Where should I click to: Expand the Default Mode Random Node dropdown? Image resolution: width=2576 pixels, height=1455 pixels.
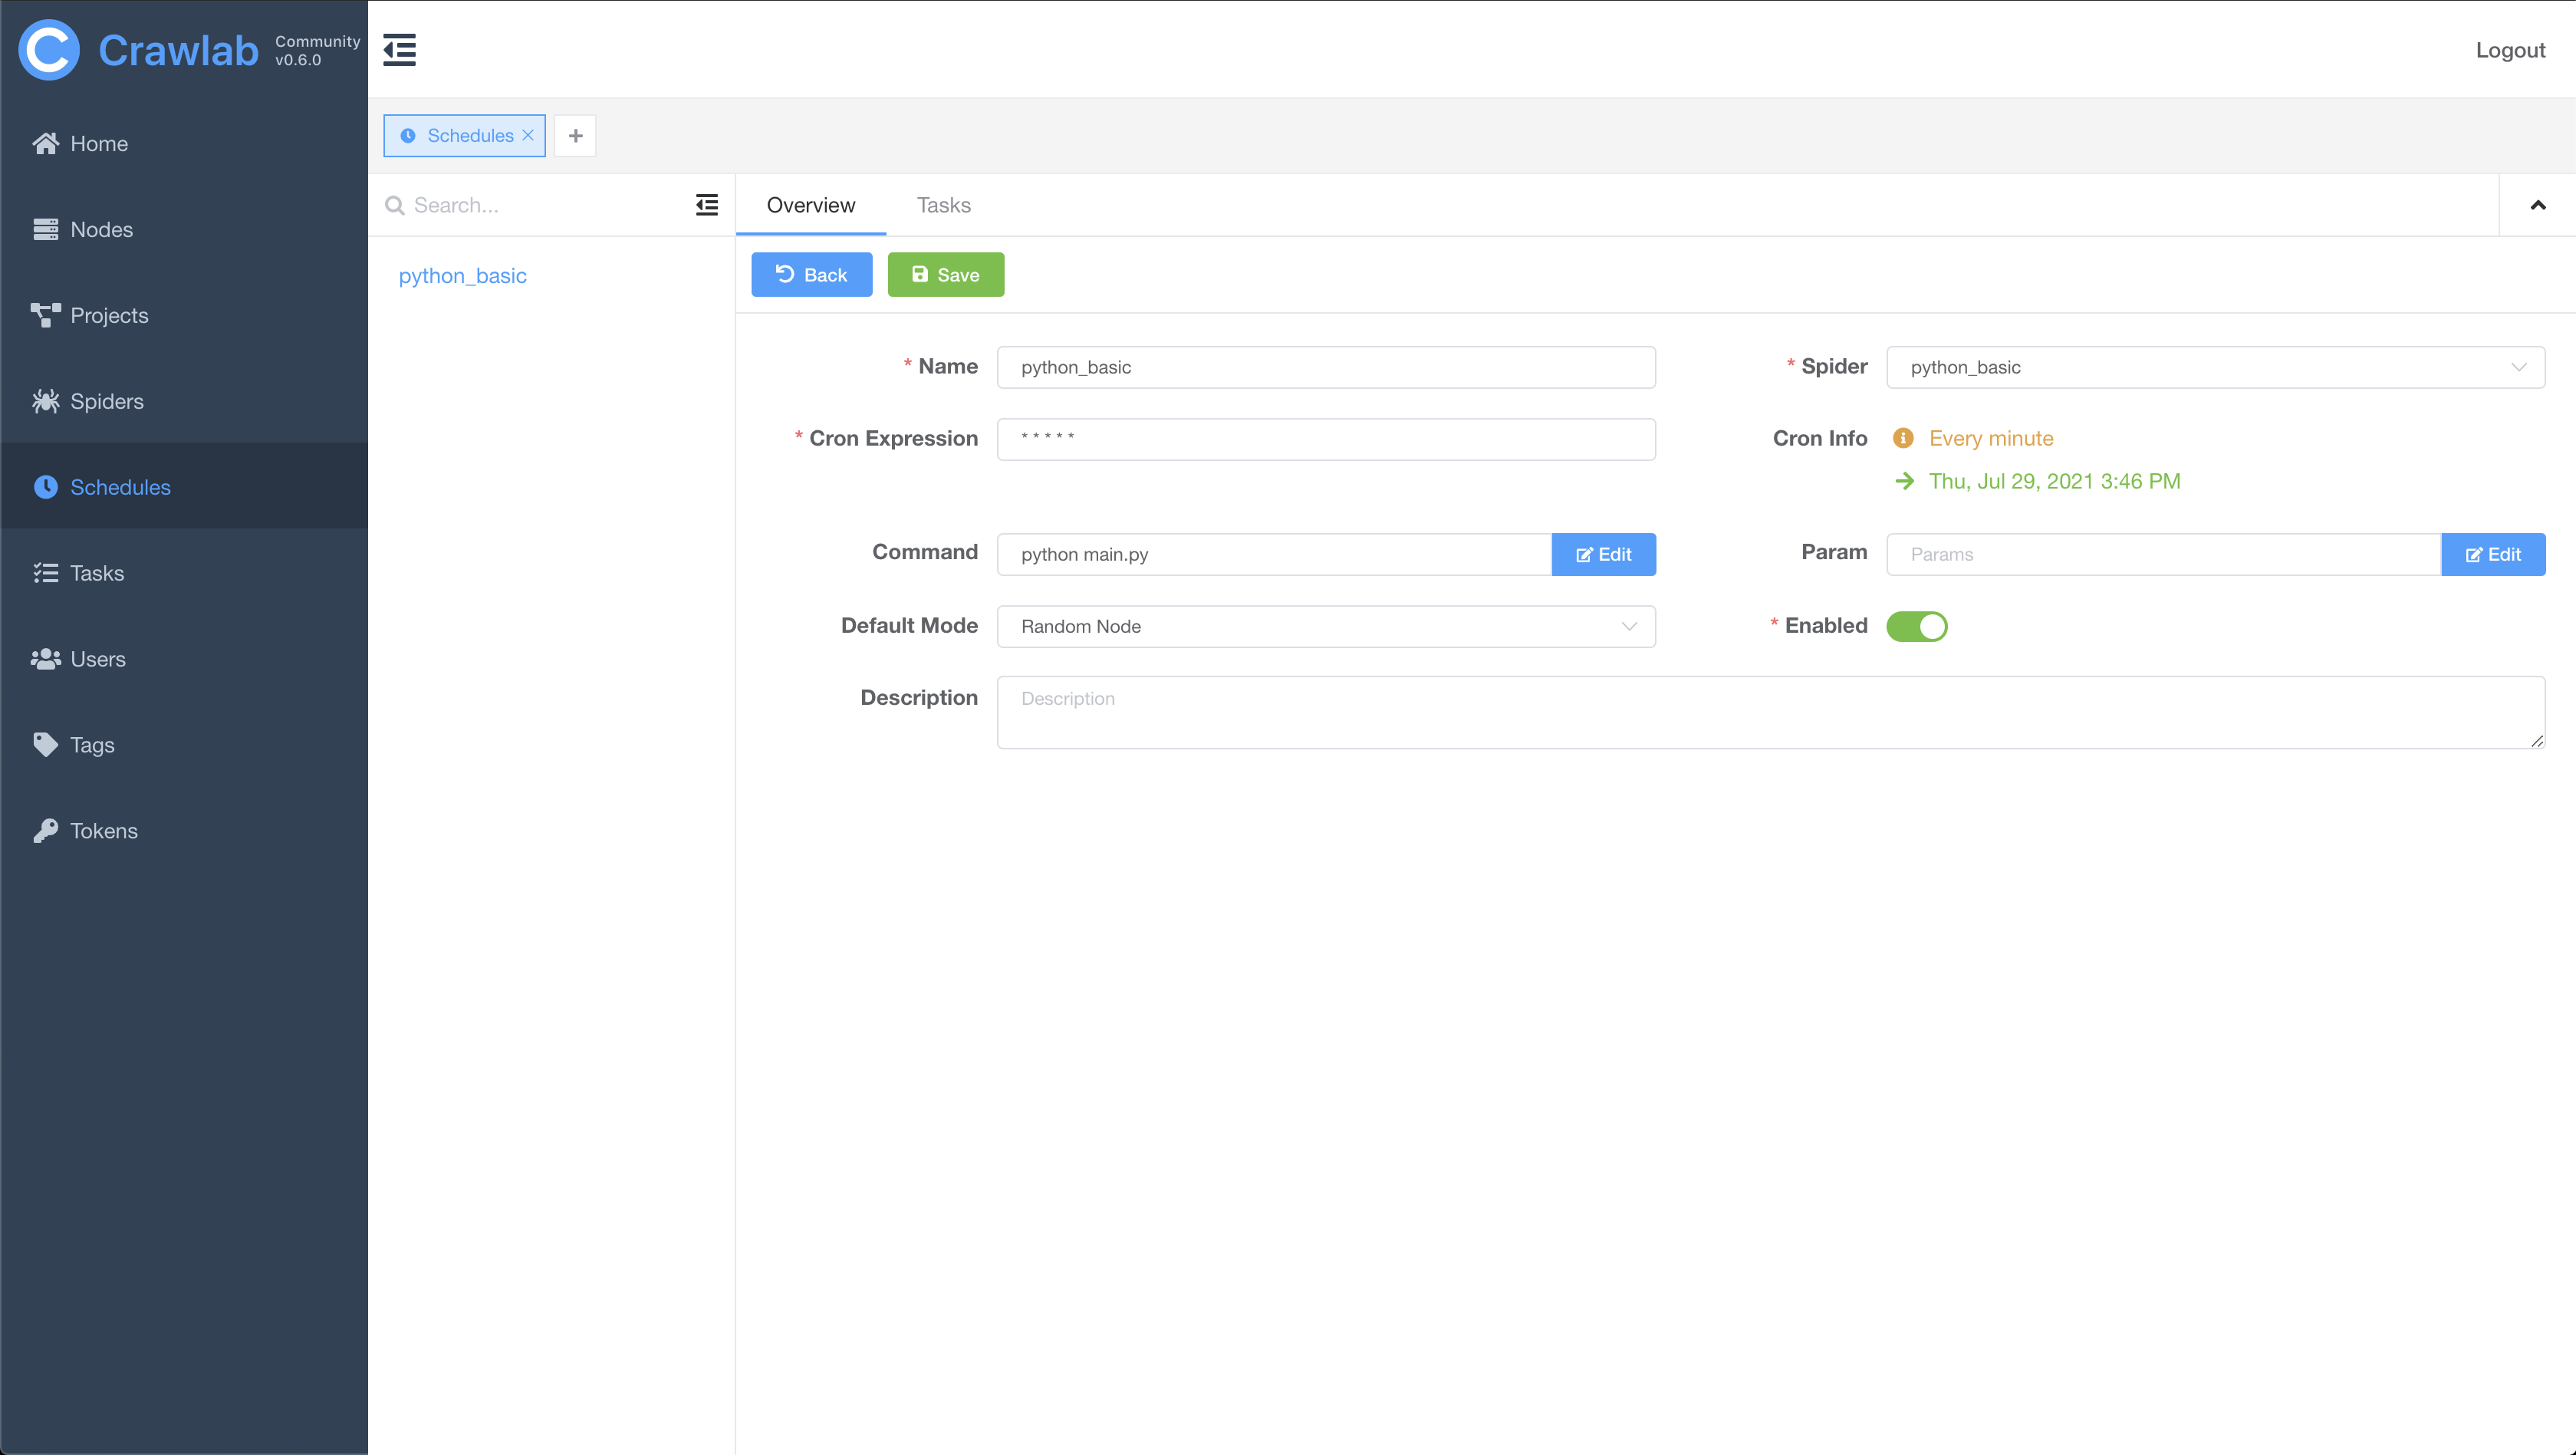coord(1325,626)
